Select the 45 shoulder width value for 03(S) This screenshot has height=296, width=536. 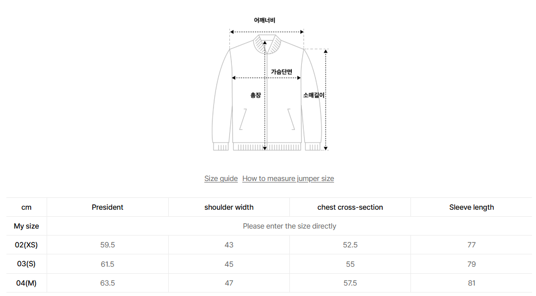[229, 264]
